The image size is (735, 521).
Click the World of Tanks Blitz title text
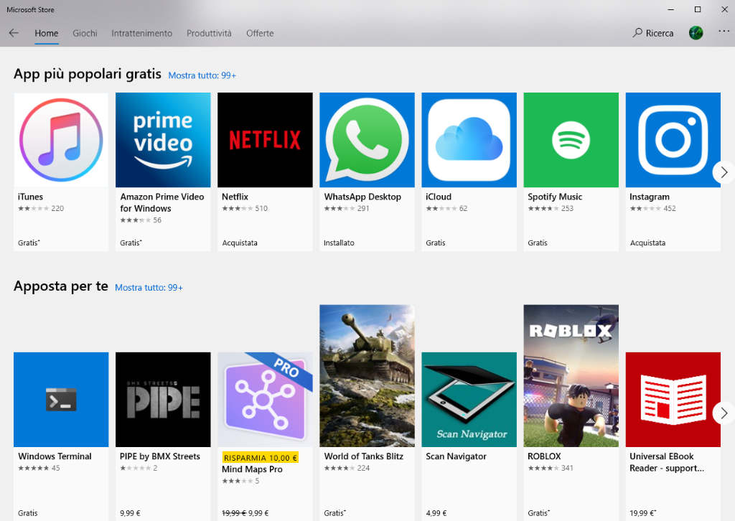point(363,456)
